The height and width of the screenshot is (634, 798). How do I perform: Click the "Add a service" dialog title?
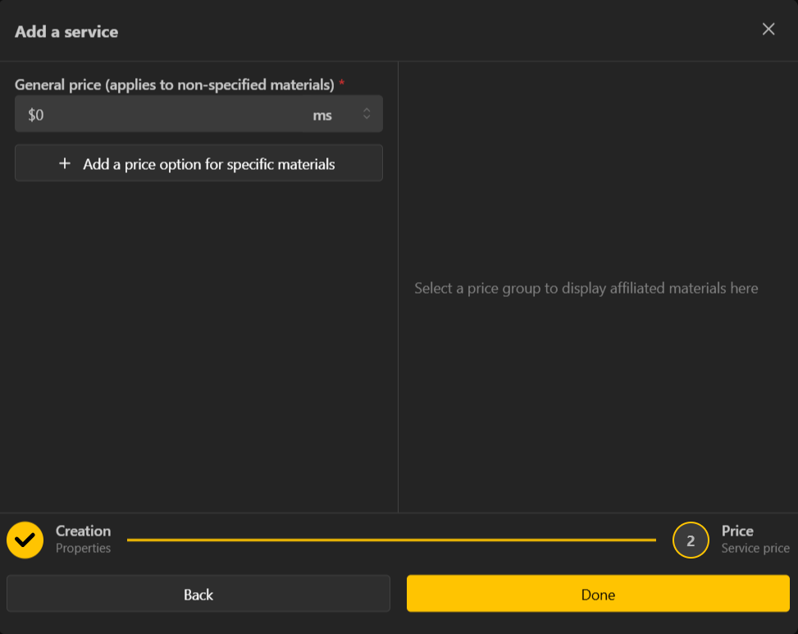[x=66, y=32]
